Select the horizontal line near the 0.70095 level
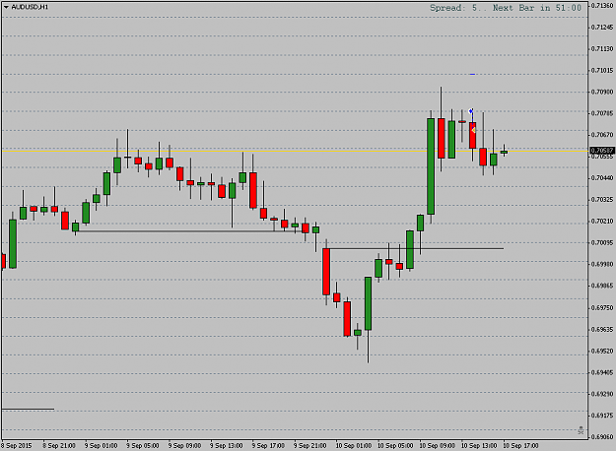Screen dimensions: 616x451 [416, 248]
